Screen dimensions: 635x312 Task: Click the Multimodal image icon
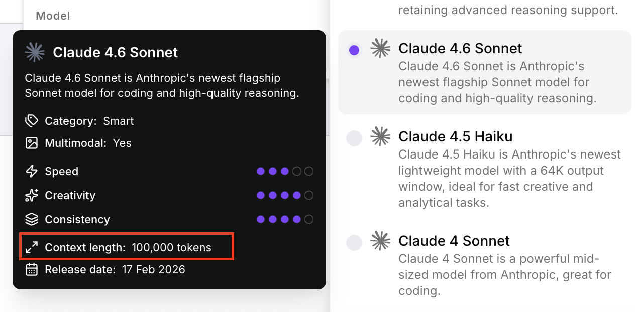32,143
